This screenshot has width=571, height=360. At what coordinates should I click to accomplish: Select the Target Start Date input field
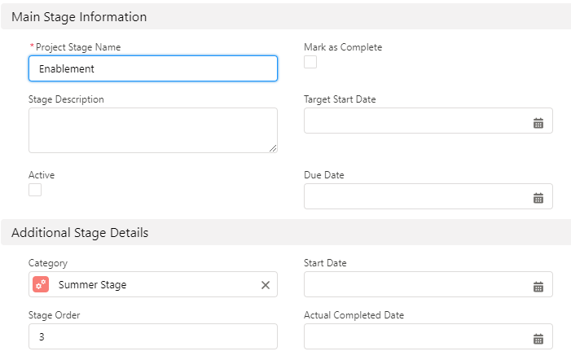(x=415, y=121)
